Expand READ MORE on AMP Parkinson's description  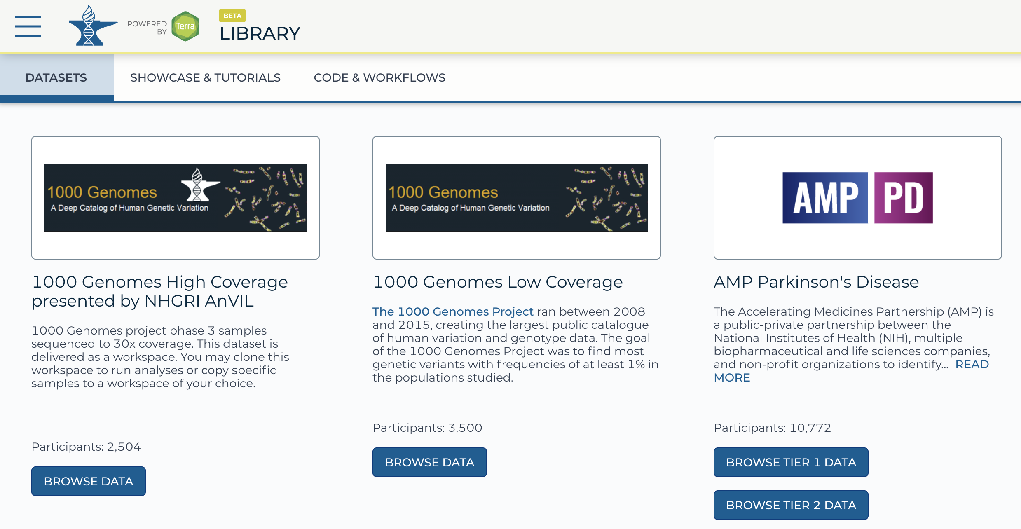pyautogui.click(x=972, y=364)
